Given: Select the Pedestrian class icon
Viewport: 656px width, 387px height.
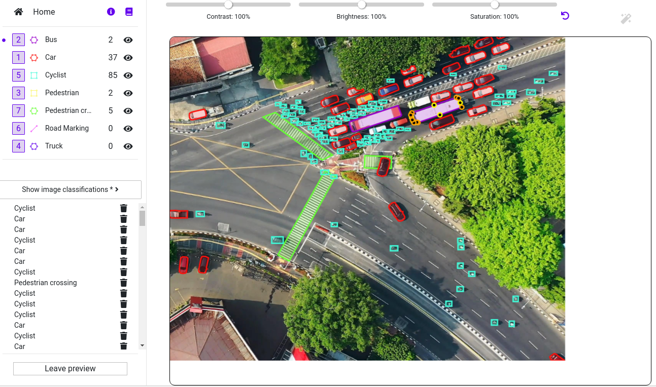Looking at the screenshot, I should (x=33, y=93).
